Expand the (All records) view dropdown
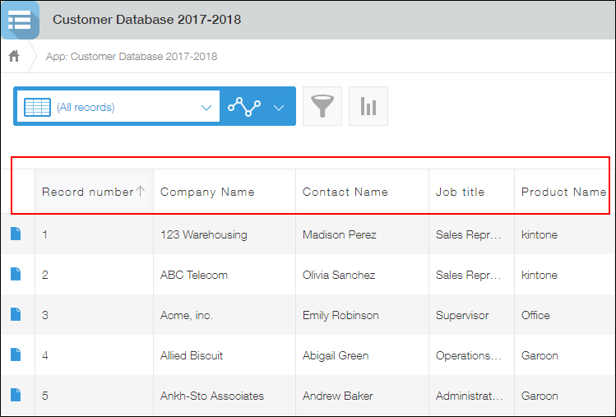This screenshot has width=616, height=417. coord(206,108)
